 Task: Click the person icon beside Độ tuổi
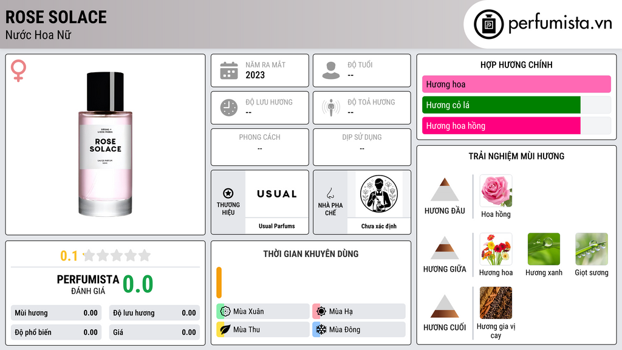[331, 70]
